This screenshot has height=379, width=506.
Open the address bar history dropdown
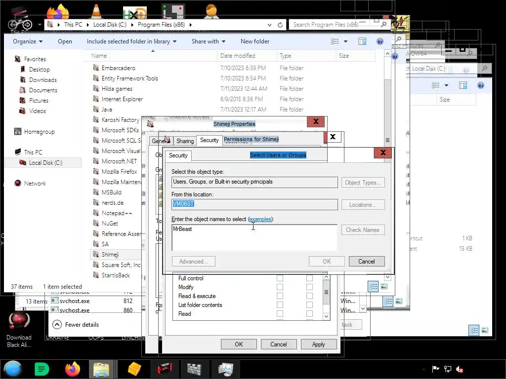[269, 25]
